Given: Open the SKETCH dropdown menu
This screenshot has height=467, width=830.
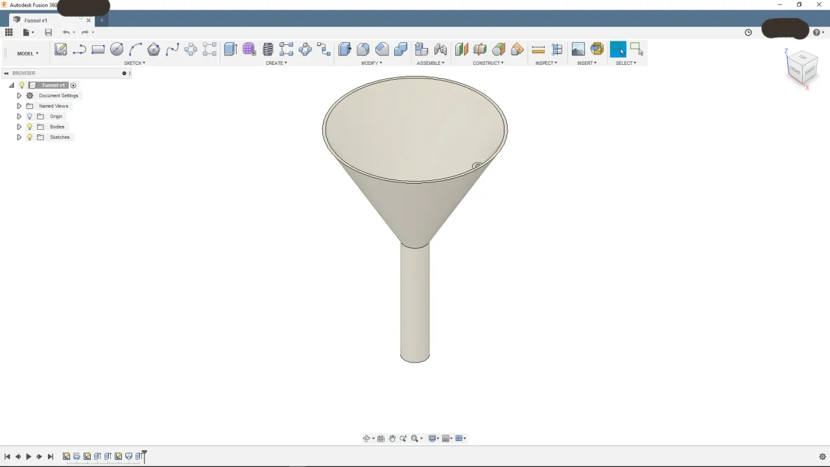Looking at the screenshot, I should click(x=135, y=63).
